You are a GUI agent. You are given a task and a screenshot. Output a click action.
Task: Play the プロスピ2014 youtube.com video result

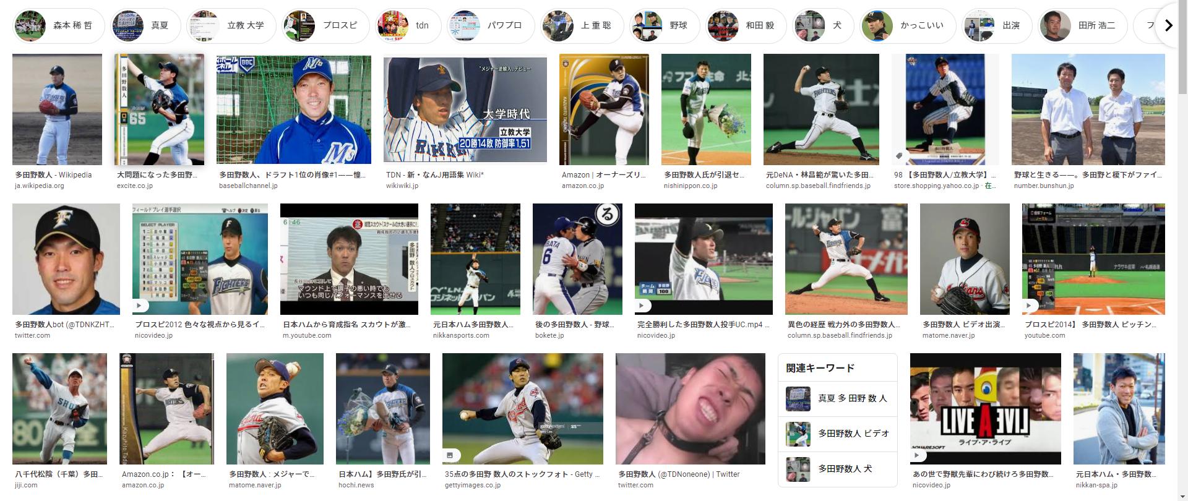click(x=1030, y=306)
